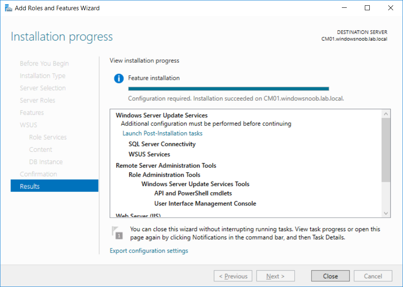403x287 pixels.
Task: Click the results list scrollbar thumb
Action: [386, 150]
